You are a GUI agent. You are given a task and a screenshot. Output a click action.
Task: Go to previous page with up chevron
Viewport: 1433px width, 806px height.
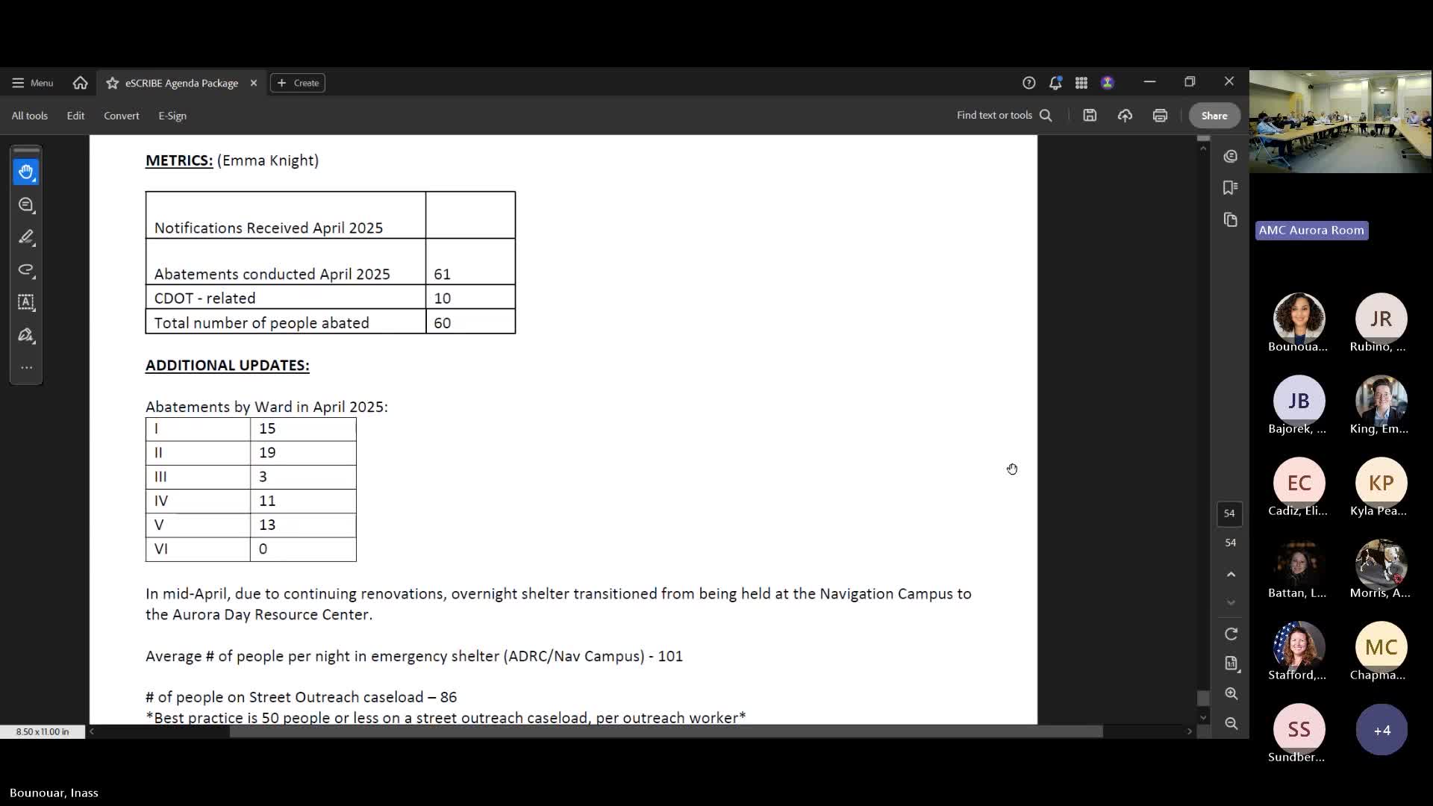[x=1231, y=574]
